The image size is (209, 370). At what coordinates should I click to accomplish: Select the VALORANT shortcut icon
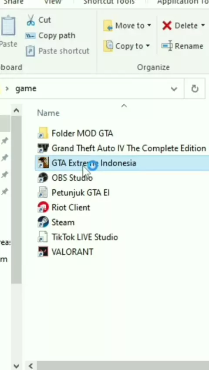43,252
